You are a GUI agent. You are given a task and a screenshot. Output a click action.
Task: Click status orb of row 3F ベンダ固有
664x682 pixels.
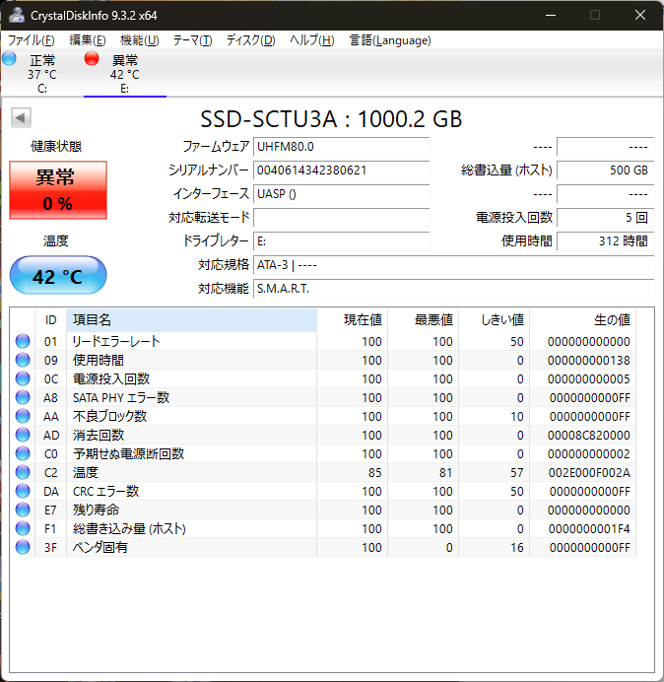point(23,547)
